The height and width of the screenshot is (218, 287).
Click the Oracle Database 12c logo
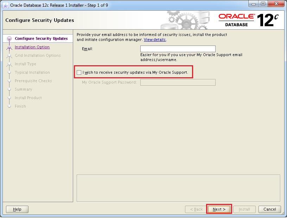click(248, 20)
